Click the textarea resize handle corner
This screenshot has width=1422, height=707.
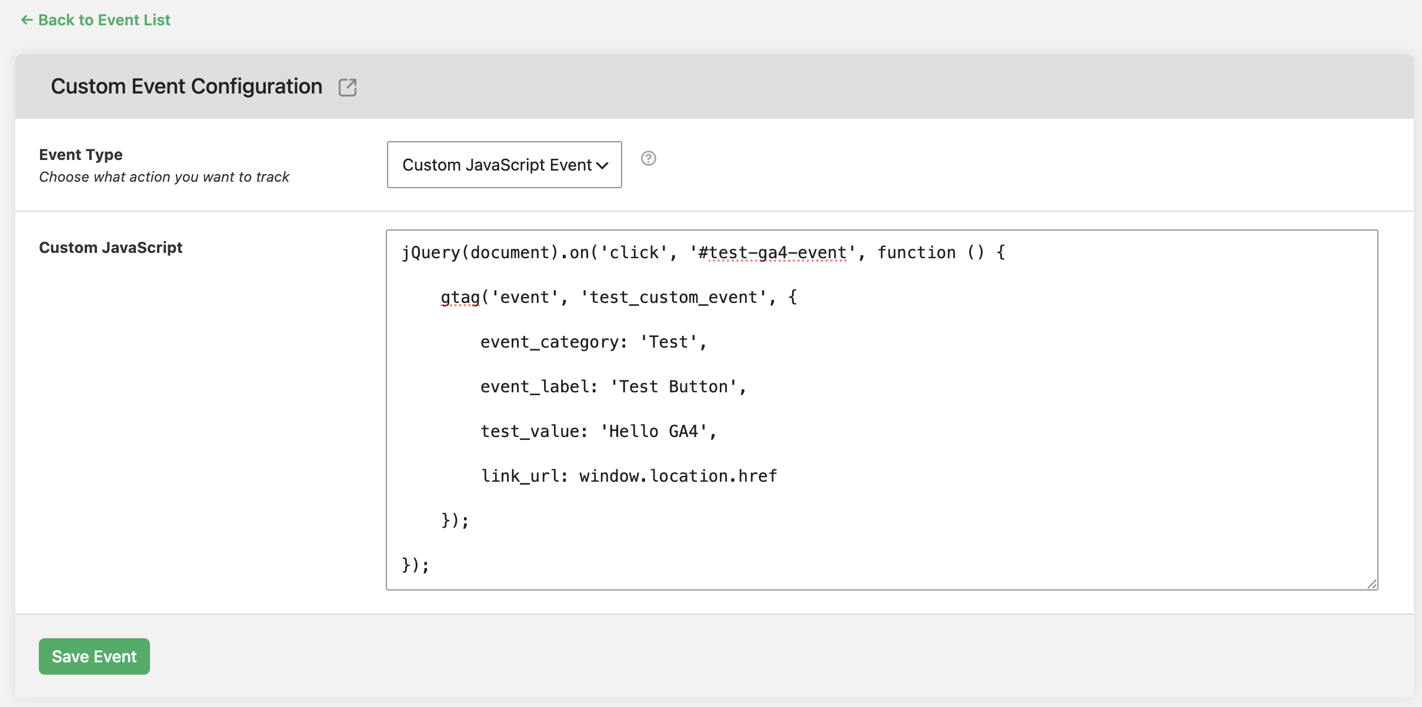pos(1371,583)
